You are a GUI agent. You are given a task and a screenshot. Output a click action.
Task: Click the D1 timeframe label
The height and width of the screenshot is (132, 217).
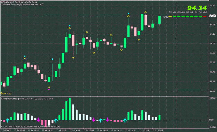[196, 12]
